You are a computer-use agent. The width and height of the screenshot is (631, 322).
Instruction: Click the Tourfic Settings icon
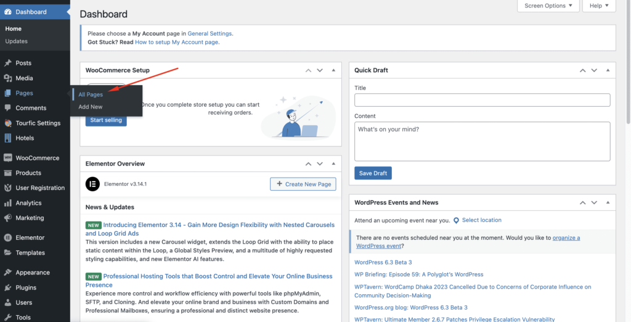click(7, 123)
